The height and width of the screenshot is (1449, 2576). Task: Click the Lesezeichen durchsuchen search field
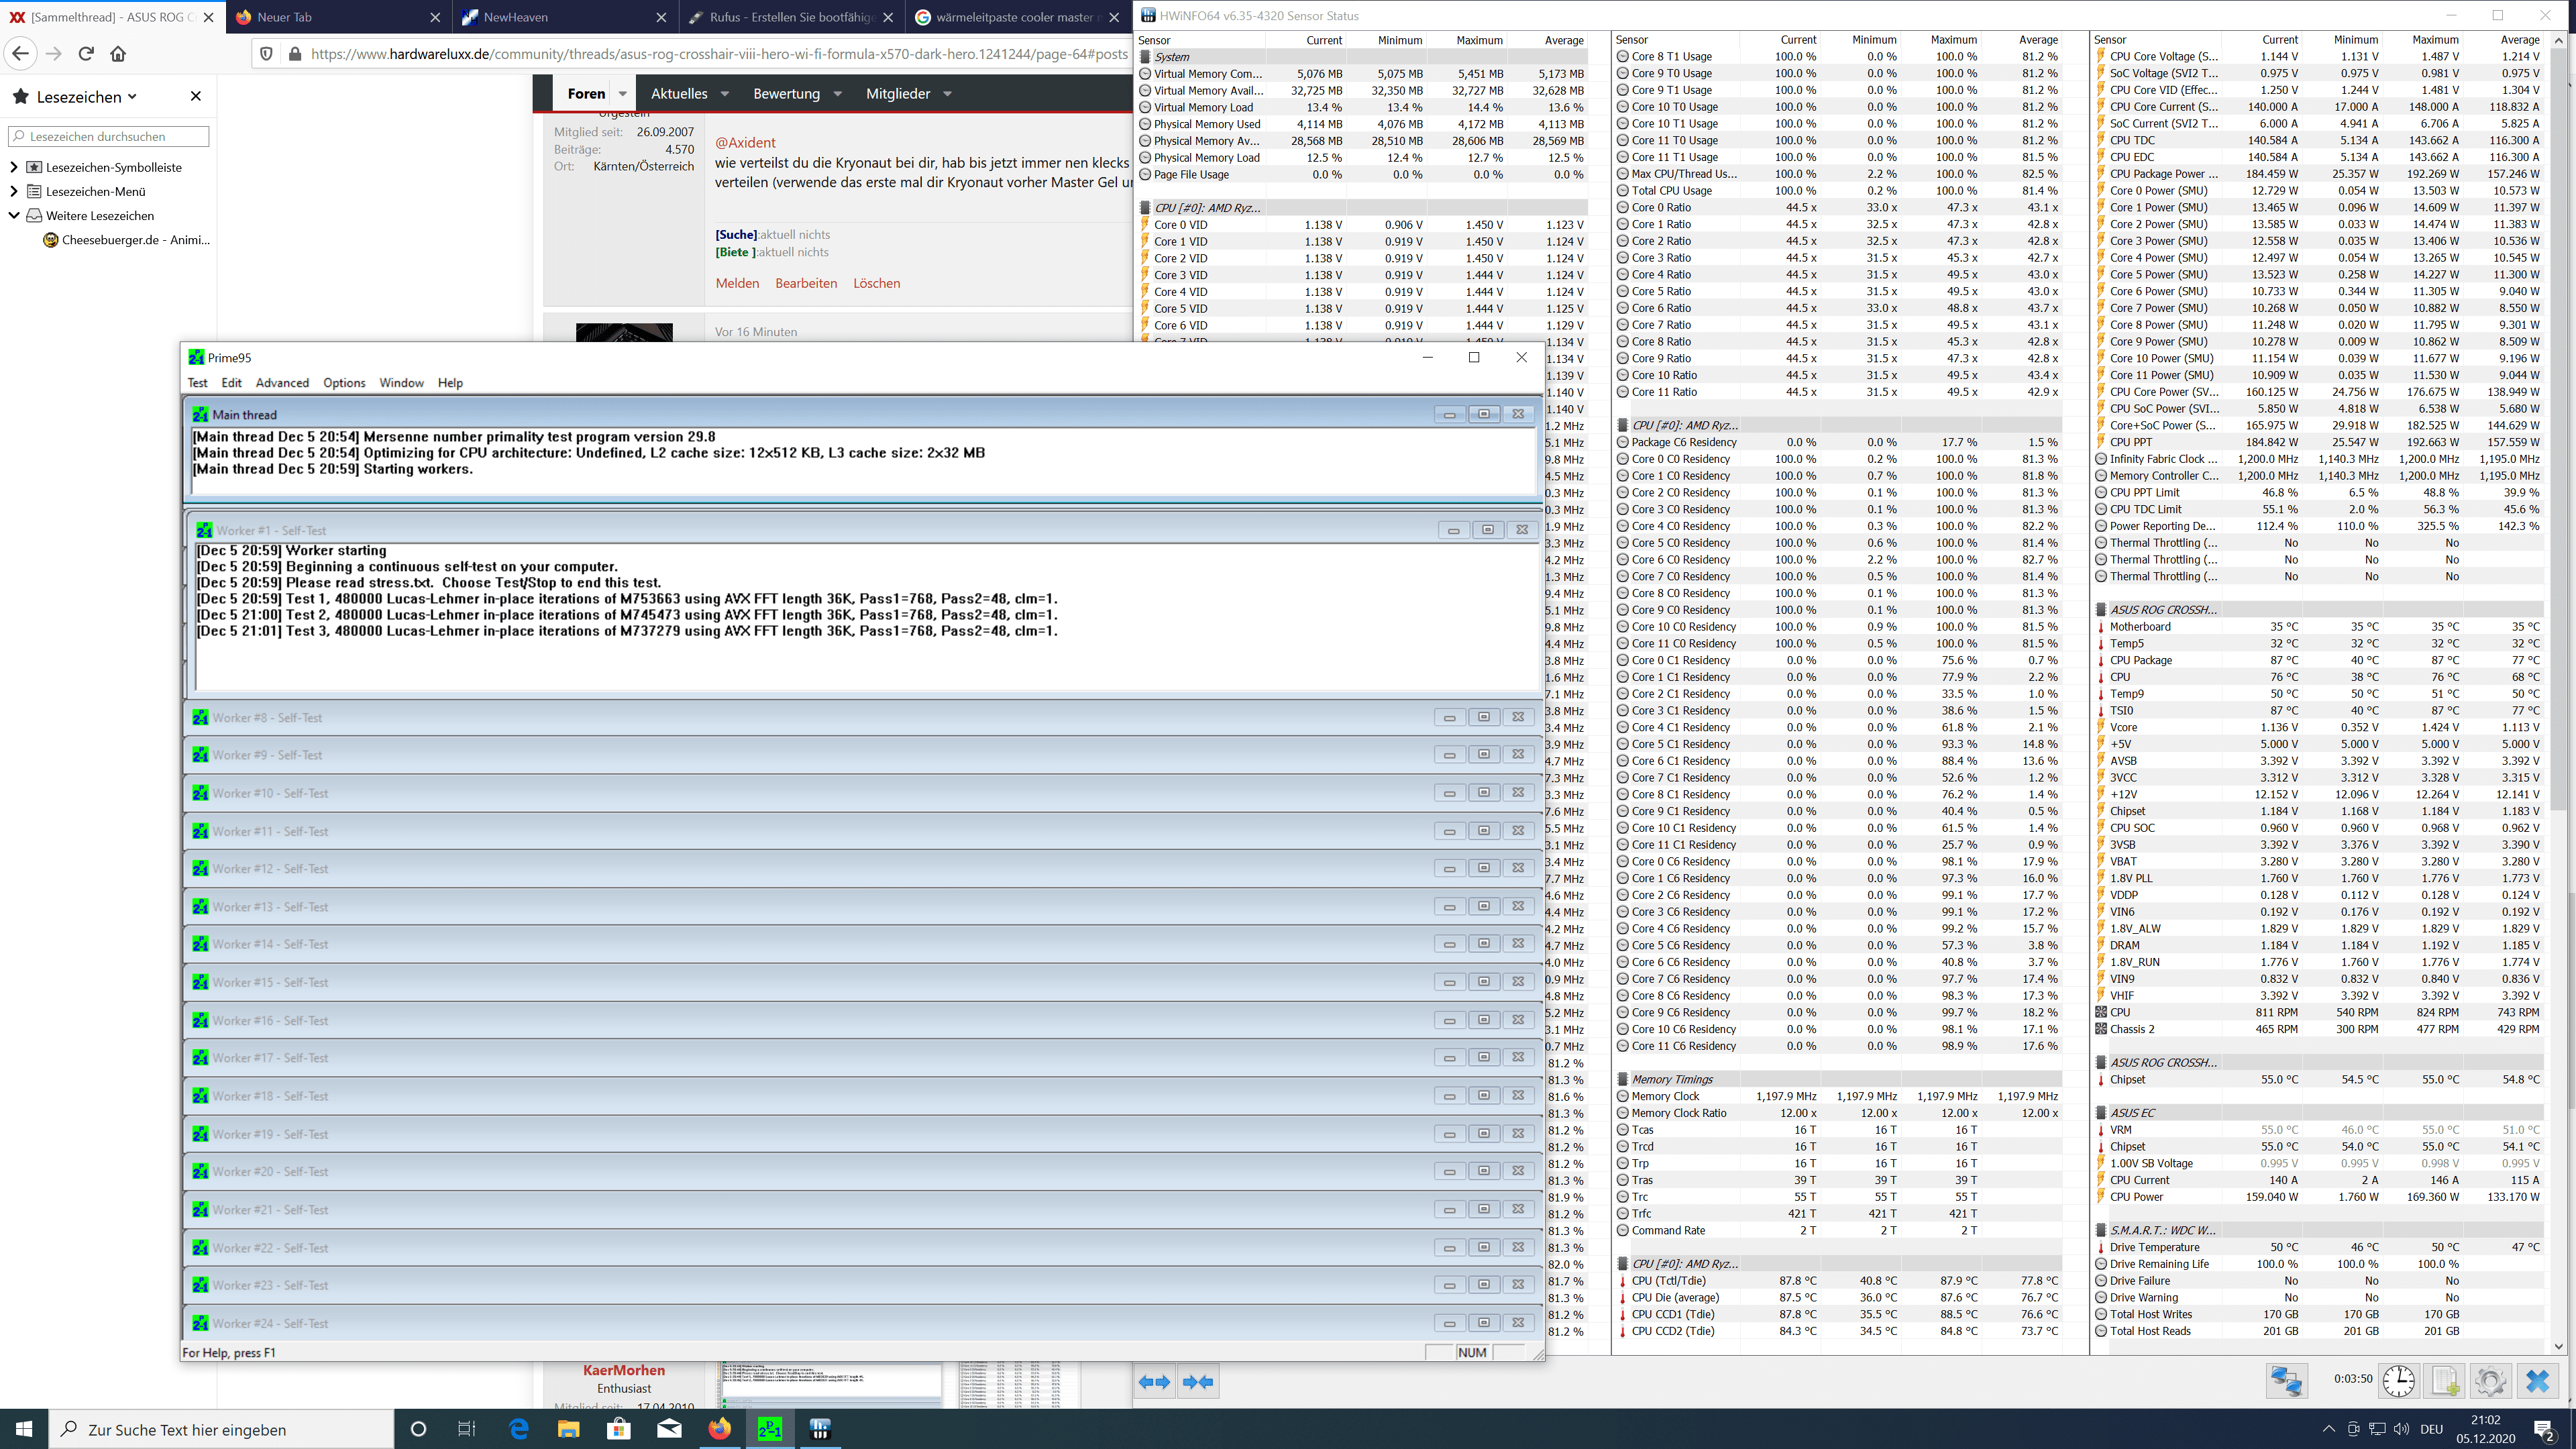[x=108, y=136]
